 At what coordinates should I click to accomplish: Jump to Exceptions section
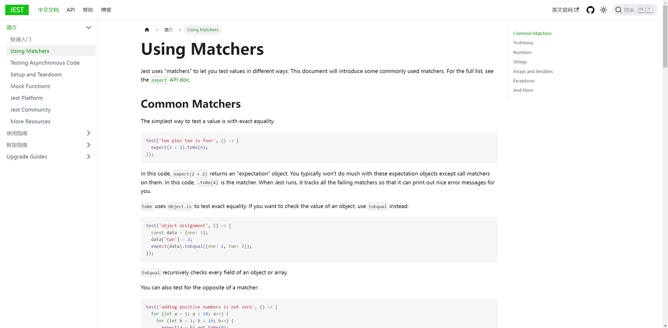(x=523, y=81)
